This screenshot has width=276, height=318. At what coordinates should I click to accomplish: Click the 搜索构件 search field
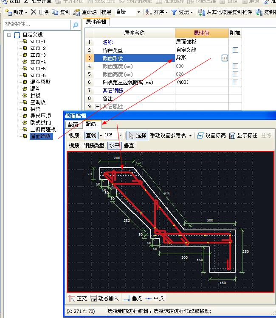tap(37, 25)
